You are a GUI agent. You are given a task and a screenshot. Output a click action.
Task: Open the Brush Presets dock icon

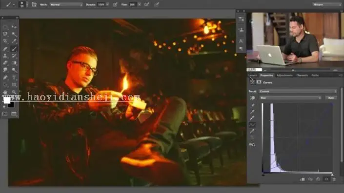[x=241, y=19]
